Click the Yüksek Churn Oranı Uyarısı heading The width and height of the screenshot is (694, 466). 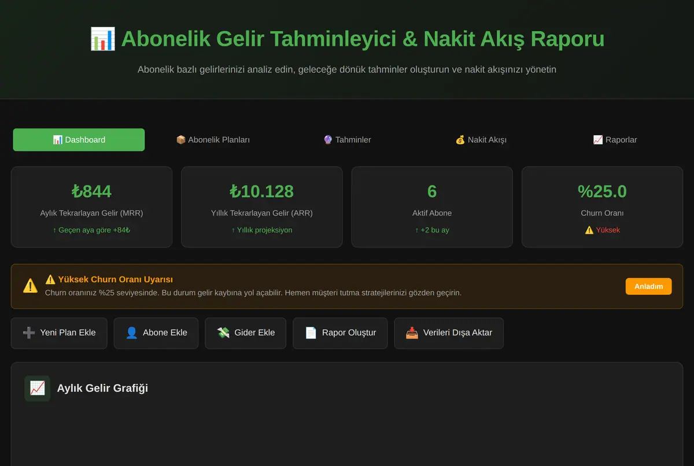tap(109, 280)
